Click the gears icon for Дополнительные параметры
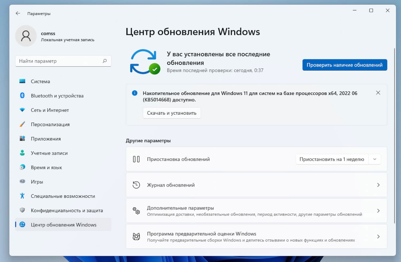Screen dimensions: 401x262 click(136, 211)
